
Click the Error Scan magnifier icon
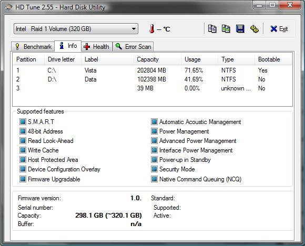point(119,46)
